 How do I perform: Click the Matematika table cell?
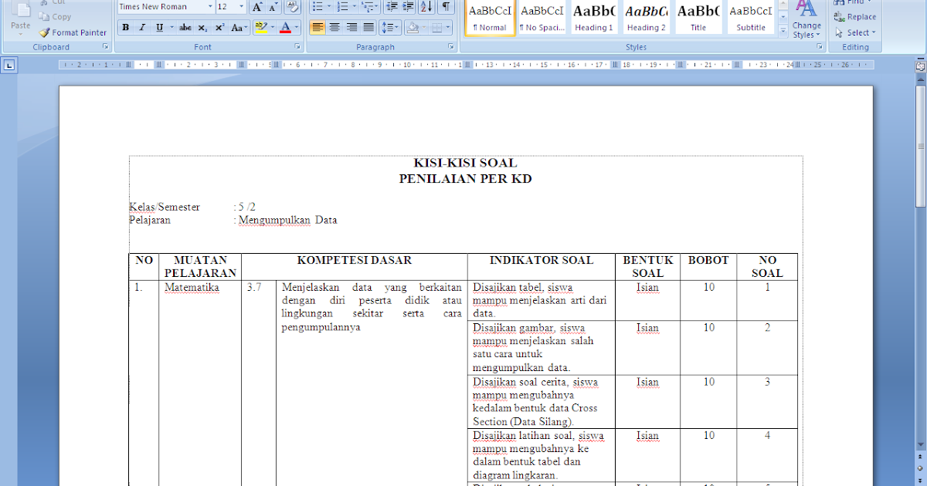192,288
